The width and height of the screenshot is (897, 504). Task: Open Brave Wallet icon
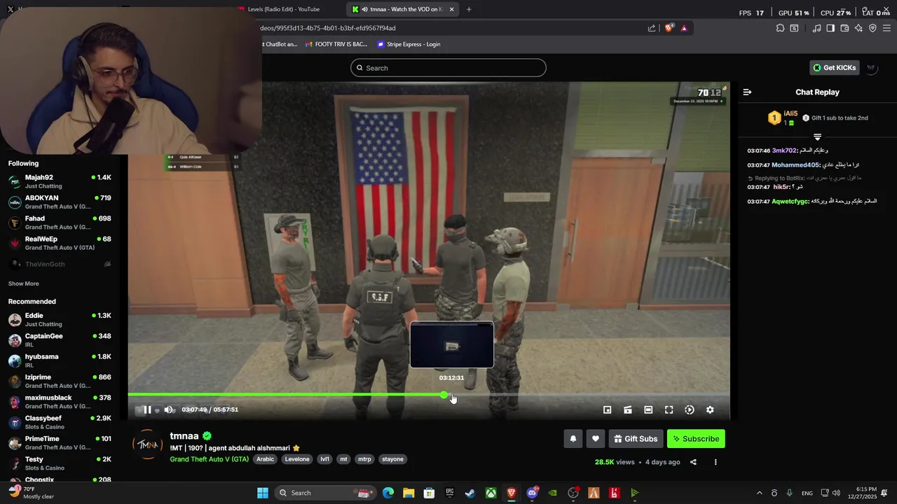point(844,28)
